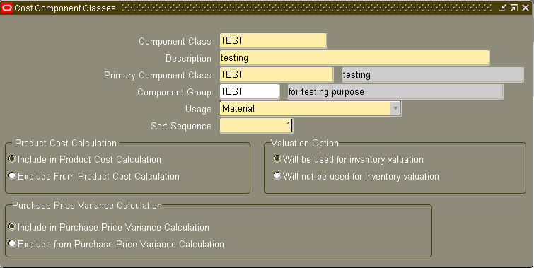Click the Component Group TEST field
Screen dimensions: 534x268
click(x=249, y=92)
